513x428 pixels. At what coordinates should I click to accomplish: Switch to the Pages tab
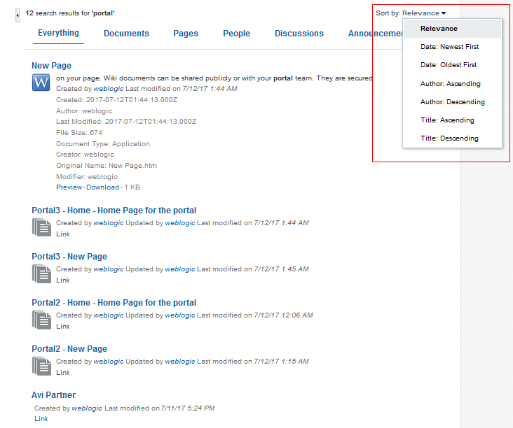tap(186, 34)
